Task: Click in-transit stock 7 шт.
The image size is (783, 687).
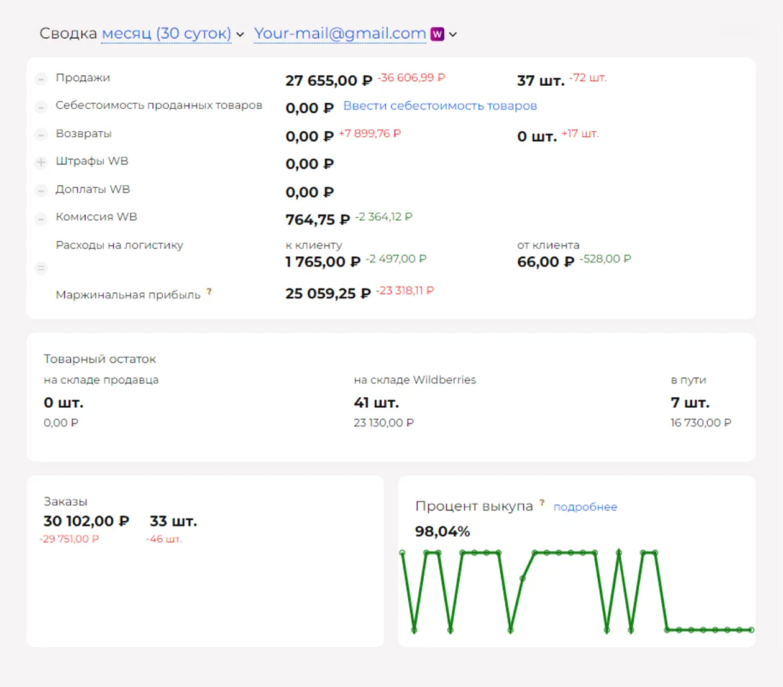Action: 690,403
